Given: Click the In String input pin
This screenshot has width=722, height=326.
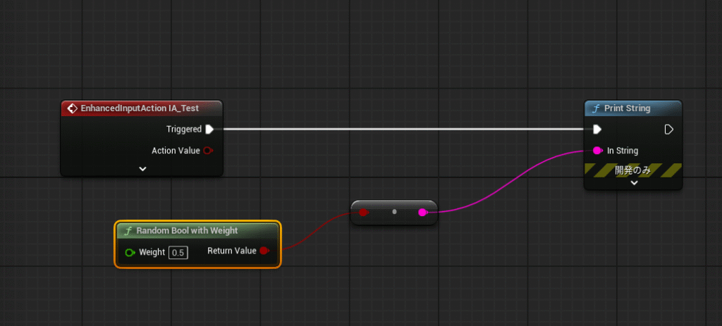Looking at the screenshot, I should pos(597,151).
